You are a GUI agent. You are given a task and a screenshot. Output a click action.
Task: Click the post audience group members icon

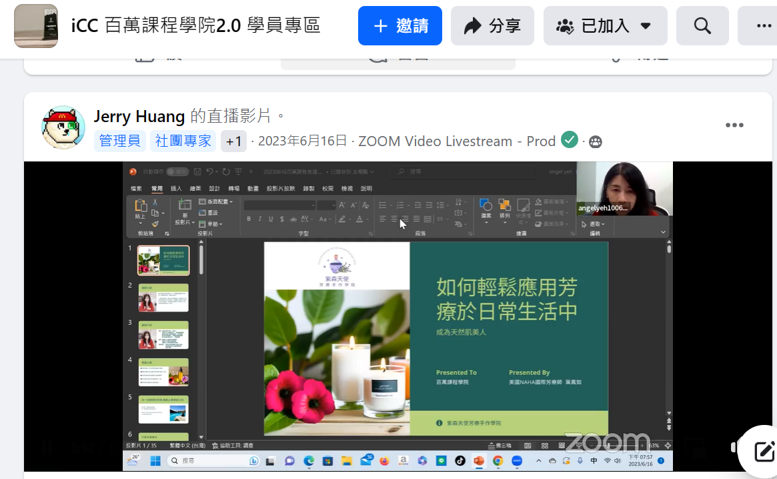click(x=595, y=141)
